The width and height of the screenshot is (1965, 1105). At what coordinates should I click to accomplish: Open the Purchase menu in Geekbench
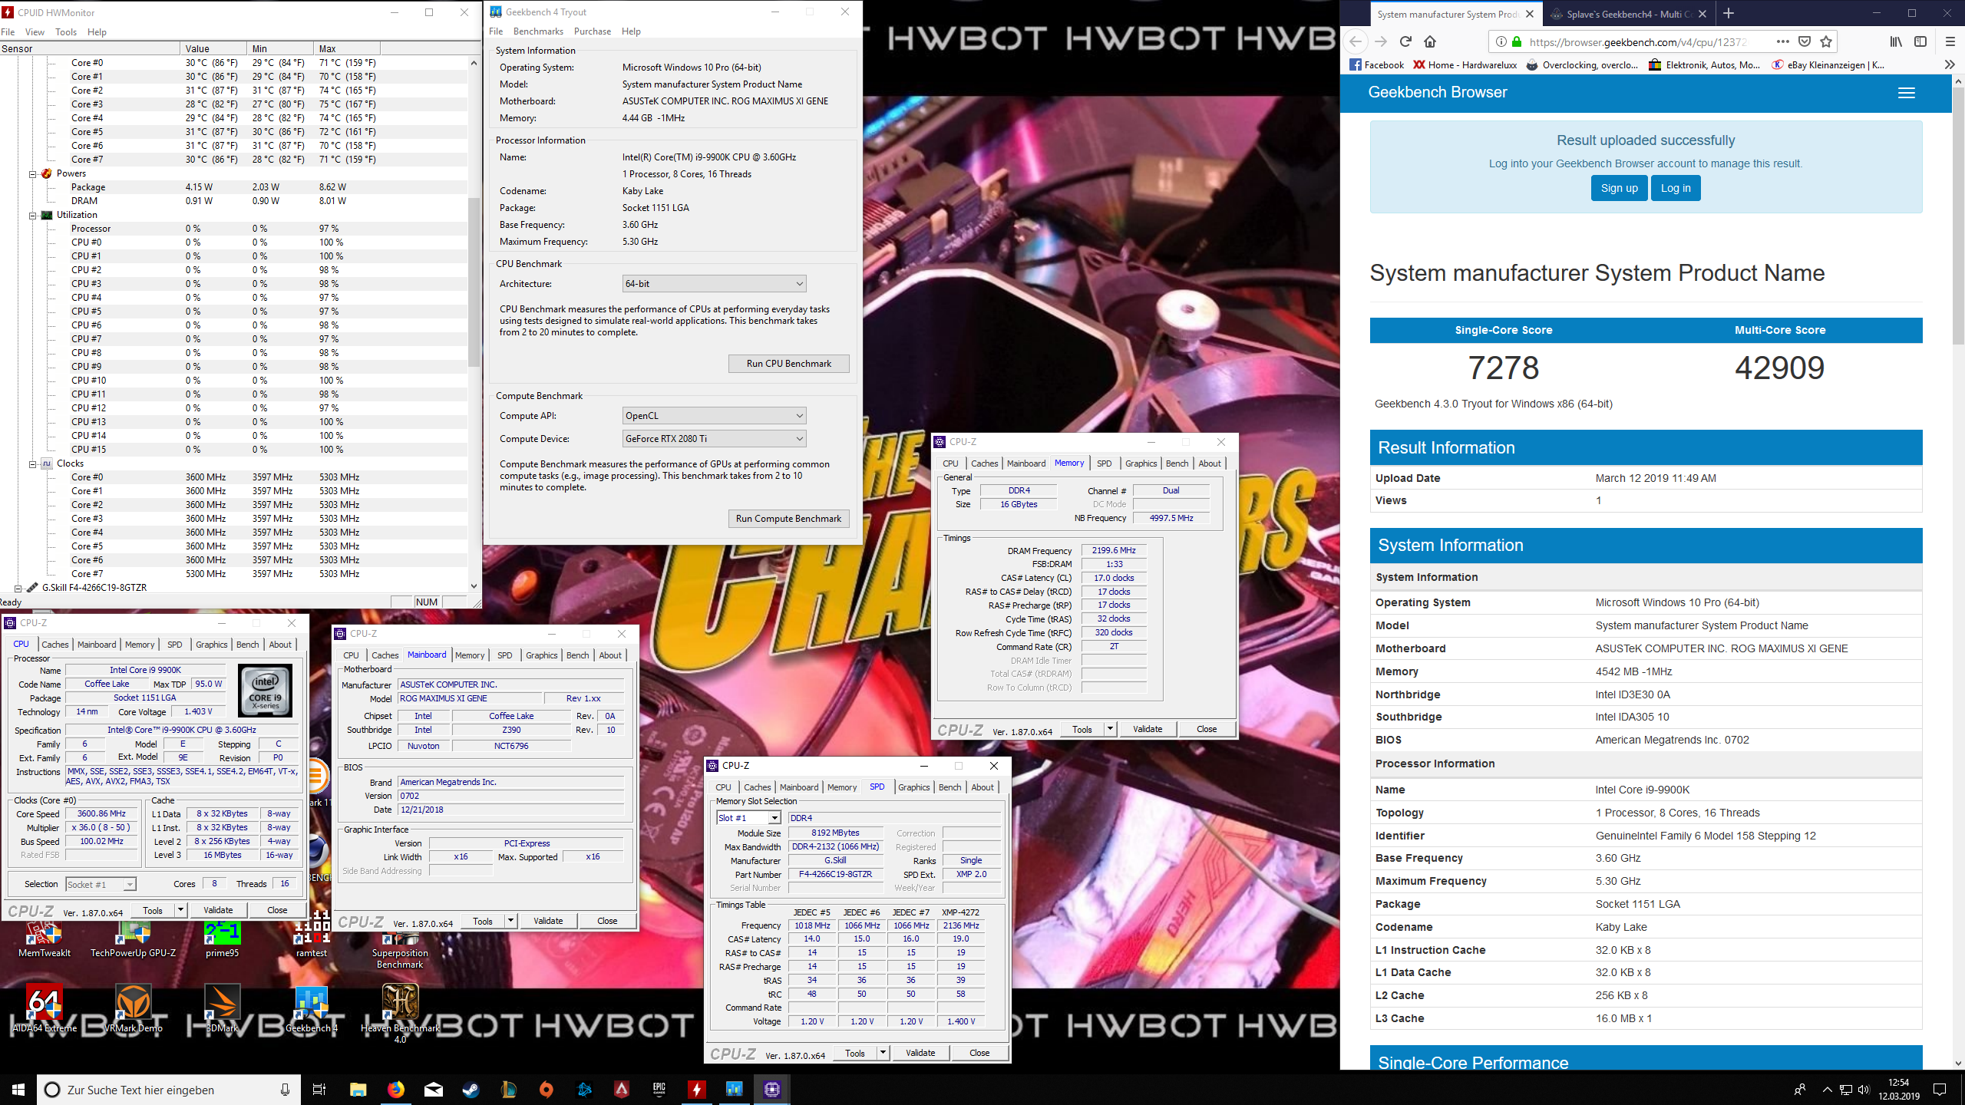(593, 31)
